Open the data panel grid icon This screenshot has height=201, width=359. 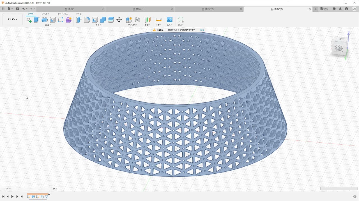[3, 9]
